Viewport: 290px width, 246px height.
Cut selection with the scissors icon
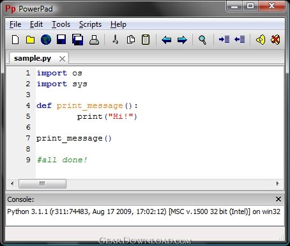pyautogui.click(x=115, y=40)
